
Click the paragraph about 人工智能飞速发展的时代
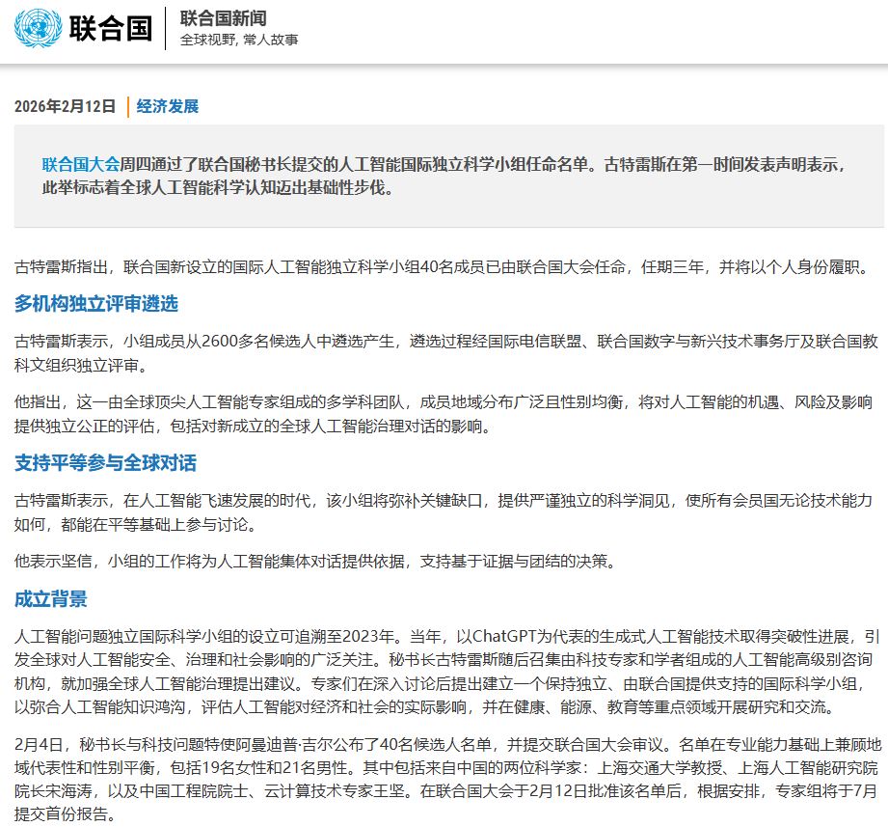pyautogui.click(x=444, y=512)
